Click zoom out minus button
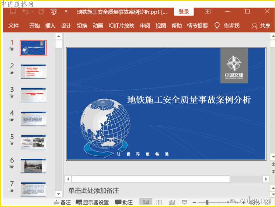Viewport: 276px width, 207px height. tap(195, 203)
